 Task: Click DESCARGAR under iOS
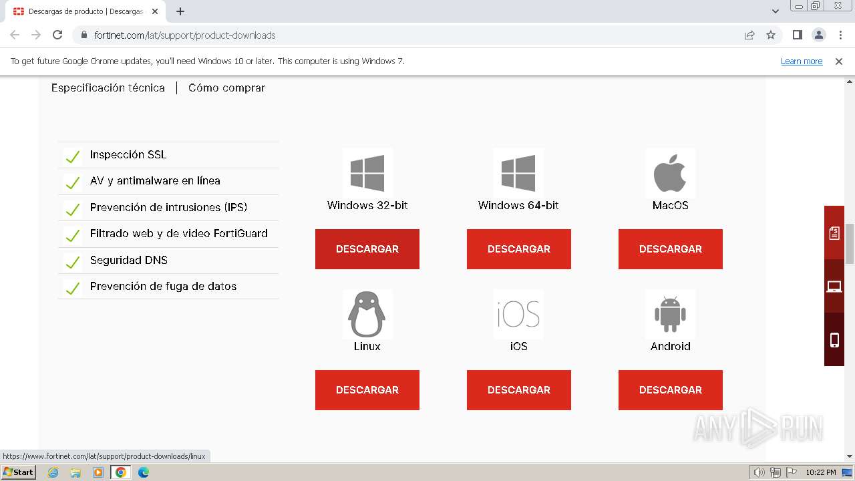[x=519, y=390]
